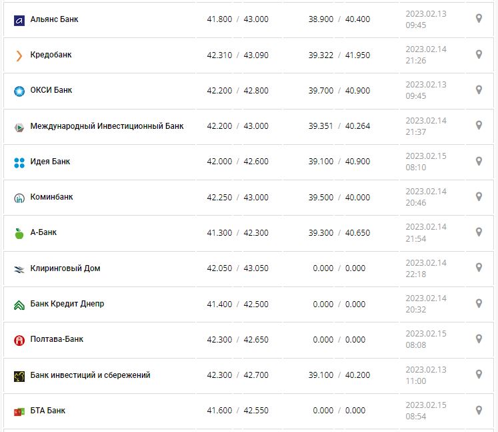
Task: Click А-Банк rate 41.300 / 42.300
Action: click(237, 233)
